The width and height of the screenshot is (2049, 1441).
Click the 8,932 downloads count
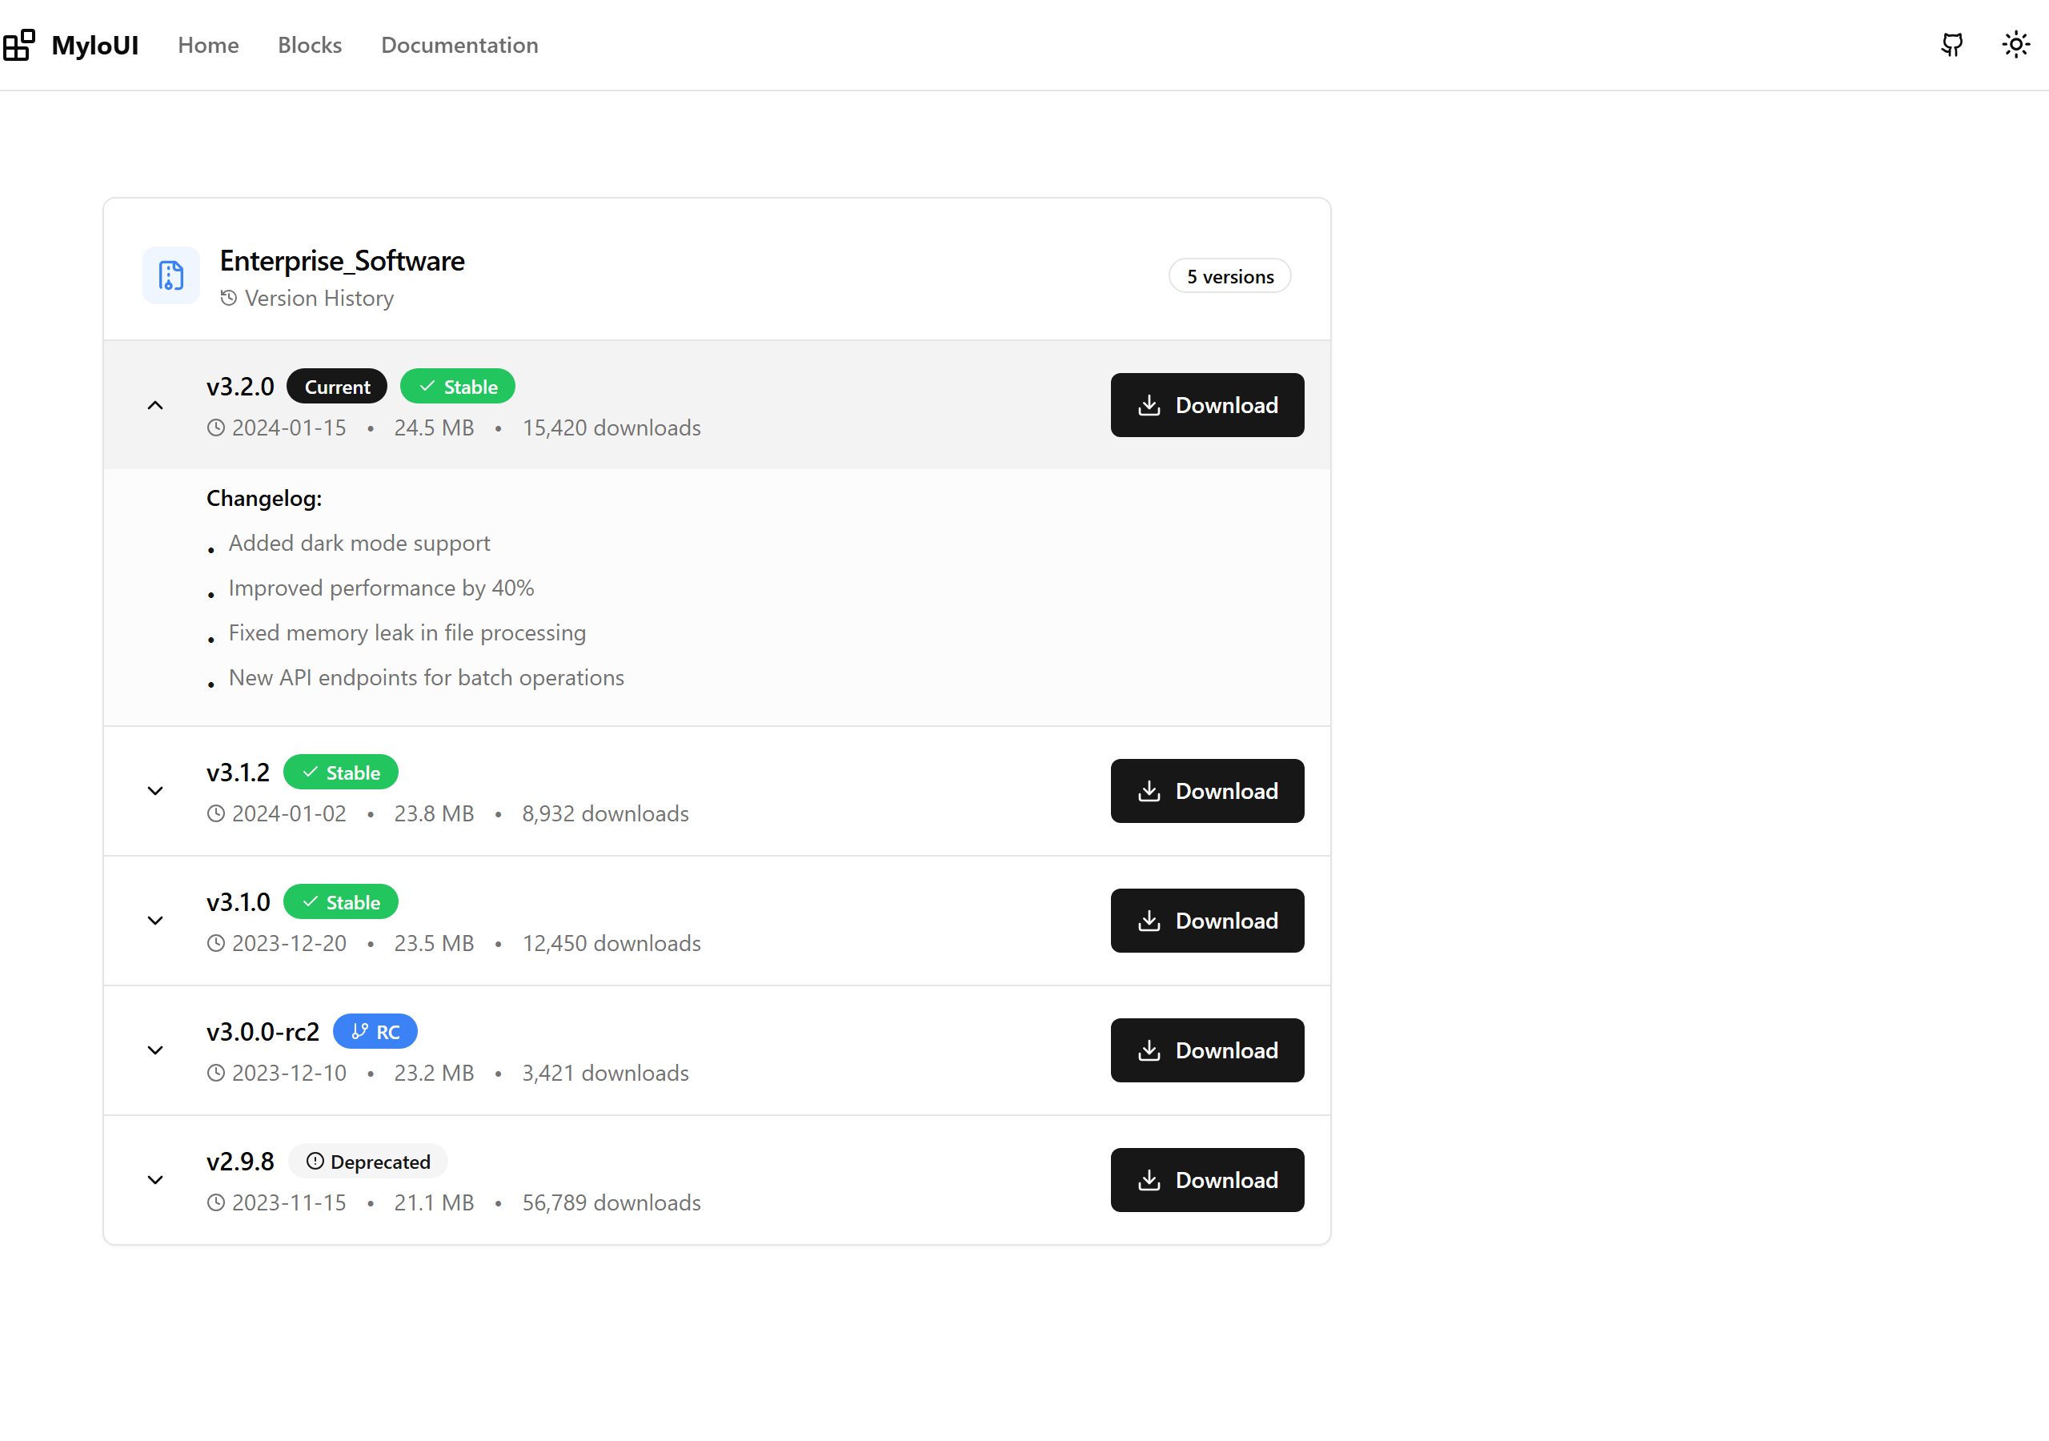coord(606,813)
